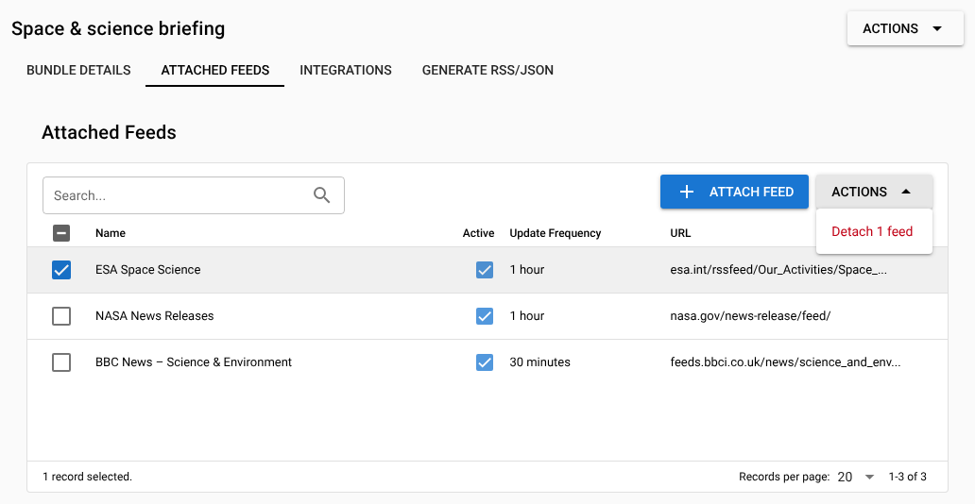Image resolution: width=975 pixels, height=504 pixels.
Task: Click the 30 minutes frequency cell
Action: [539, 362]
